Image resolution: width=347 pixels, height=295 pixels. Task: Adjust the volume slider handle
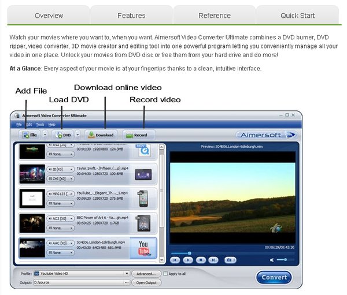(x=286, y=260)
